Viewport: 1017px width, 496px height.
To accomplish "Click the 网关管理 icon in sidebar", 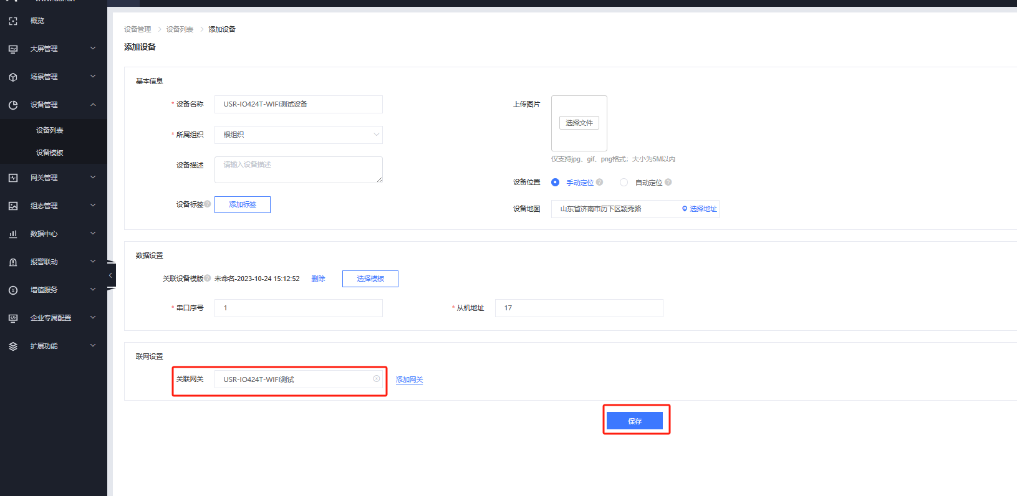I will [13, 178].
